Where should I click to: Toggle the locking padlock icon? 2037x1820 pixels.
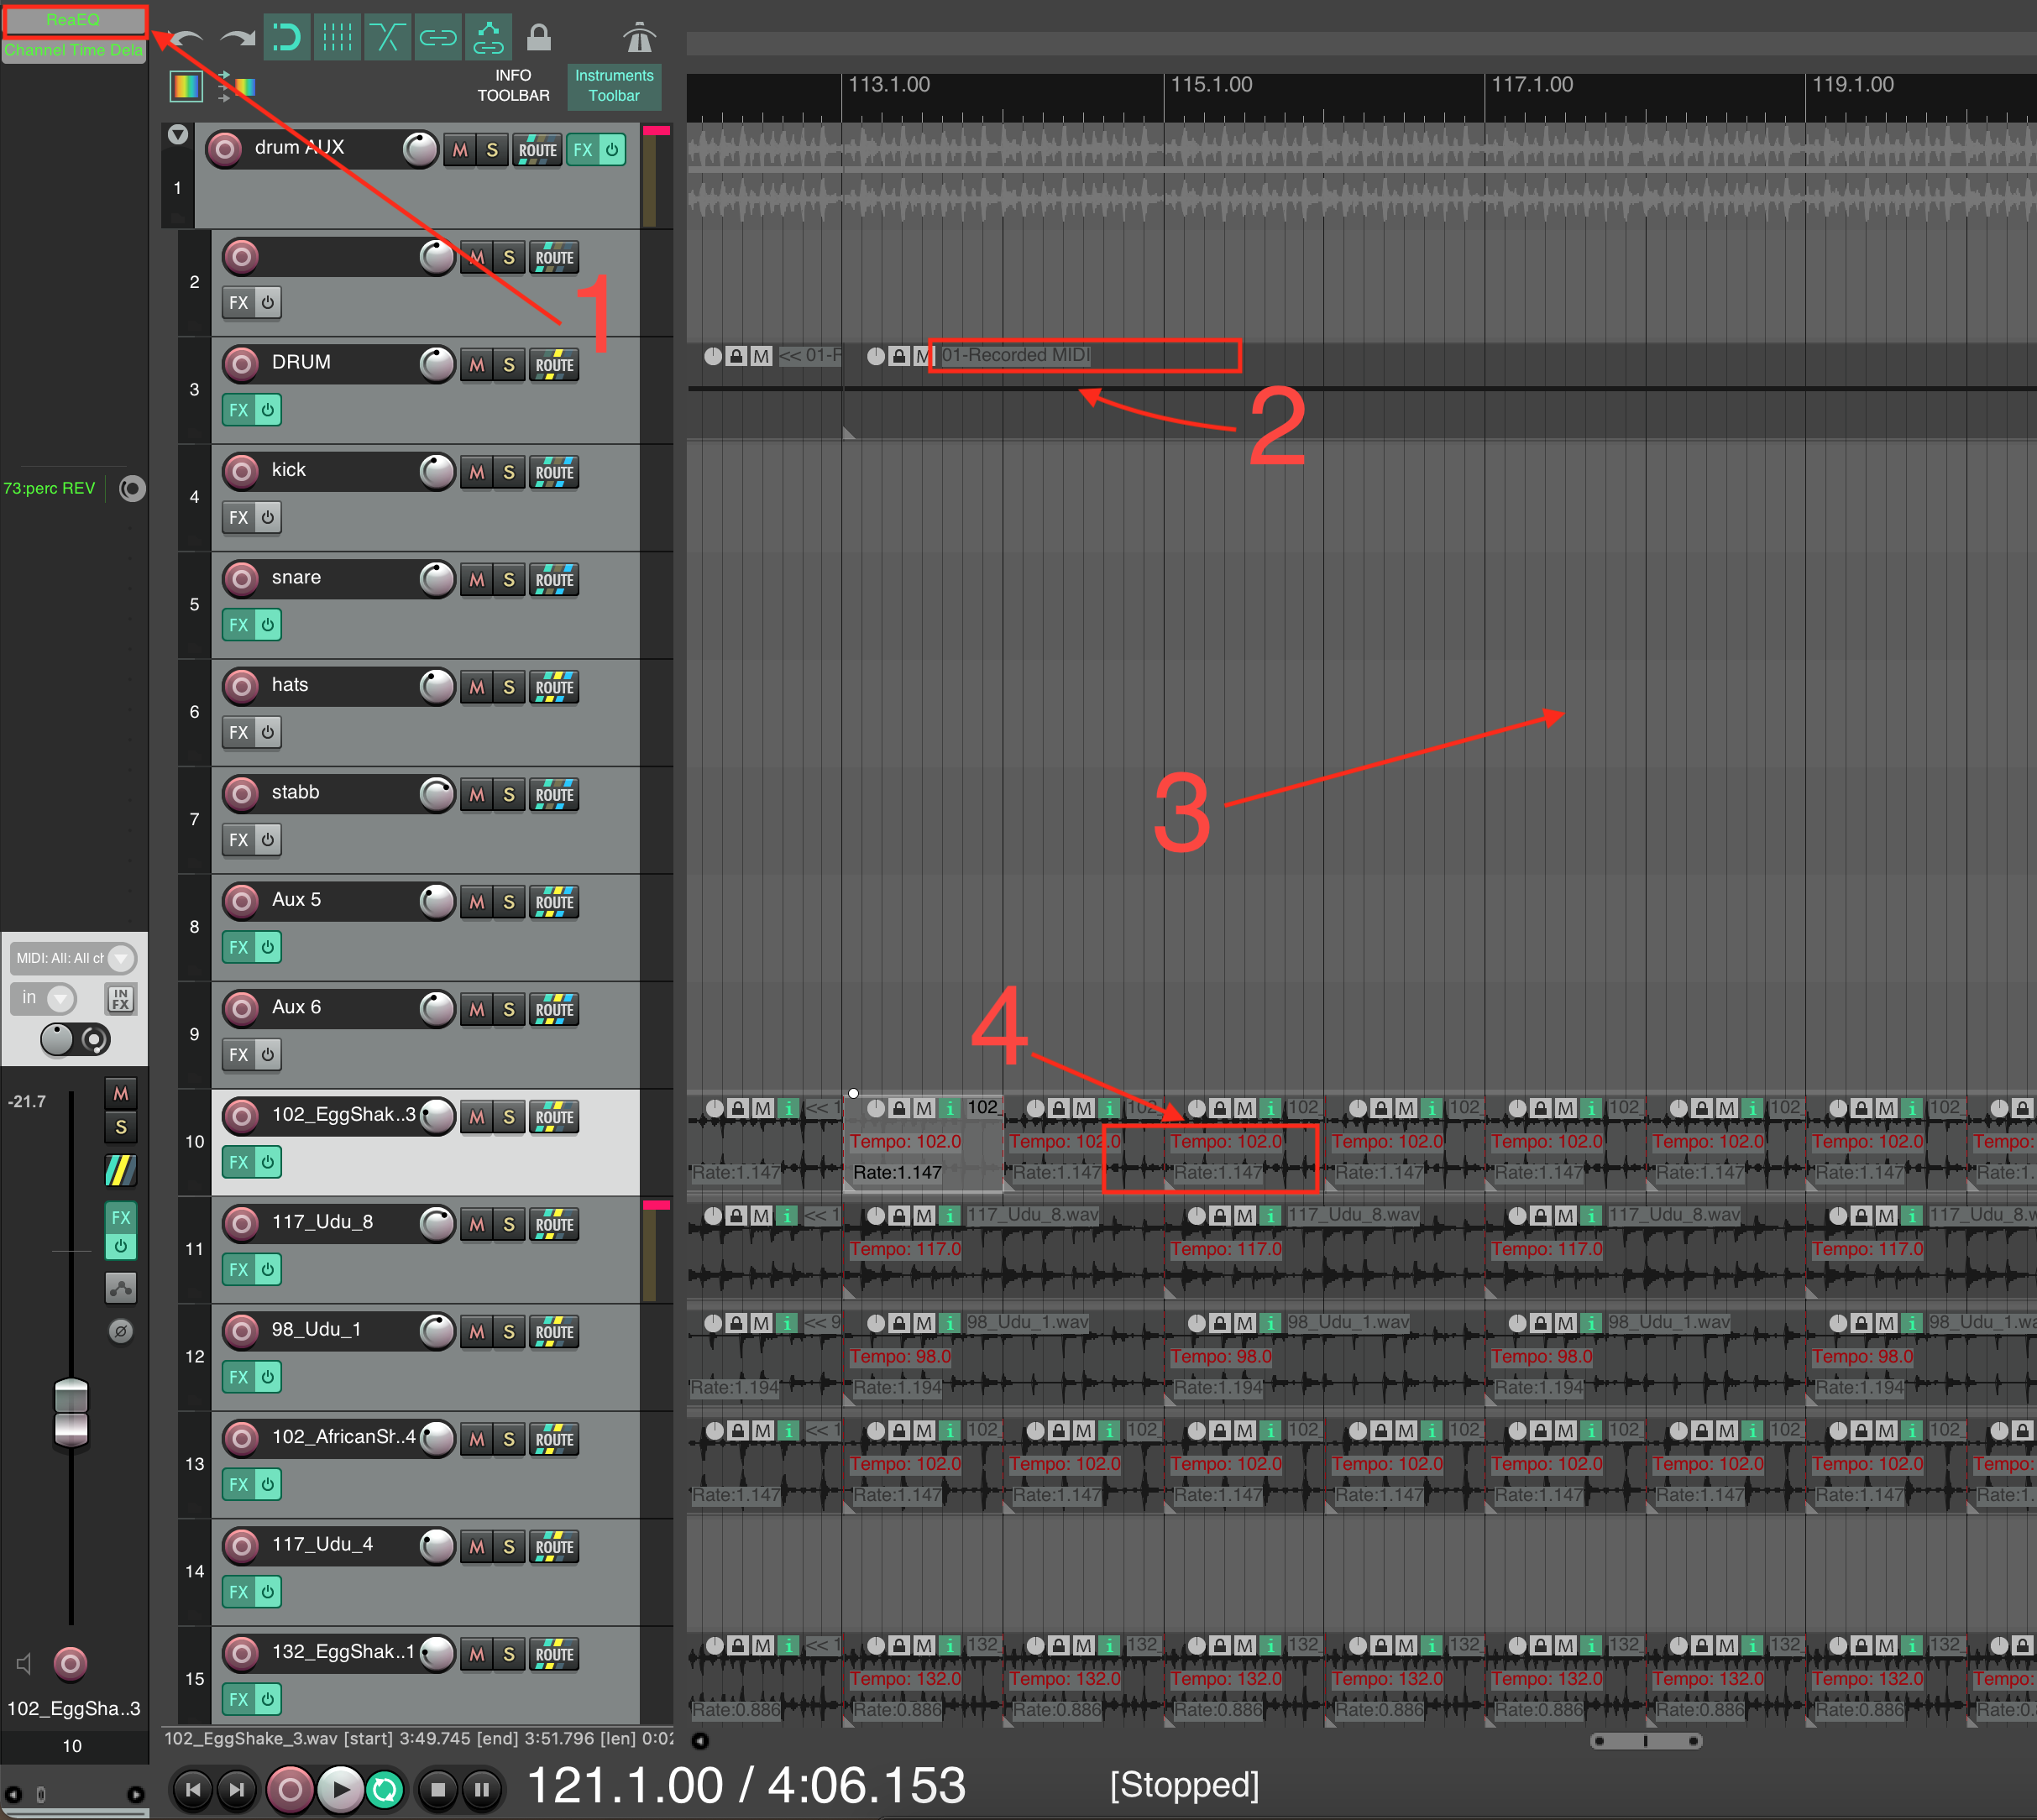539,38
